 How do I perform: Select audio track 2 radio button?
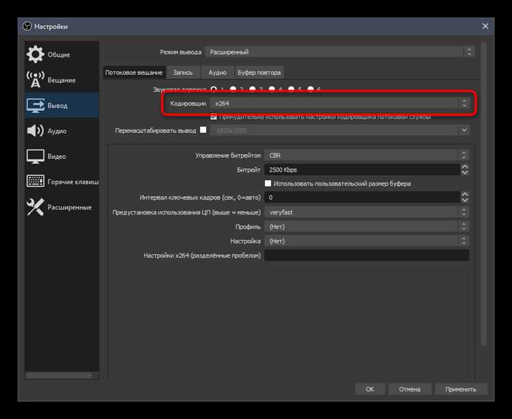[x=233, y=89]
